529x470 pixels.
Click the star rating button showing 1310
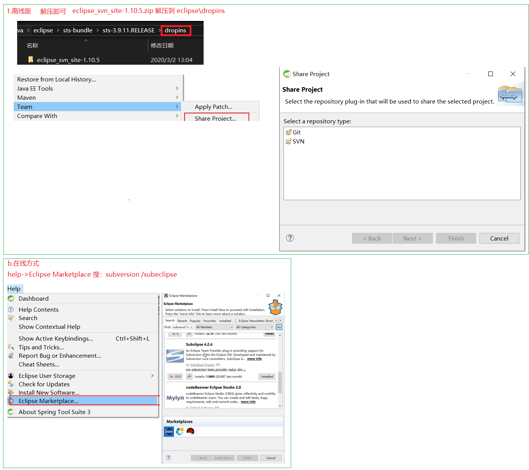tap(175, 376)
